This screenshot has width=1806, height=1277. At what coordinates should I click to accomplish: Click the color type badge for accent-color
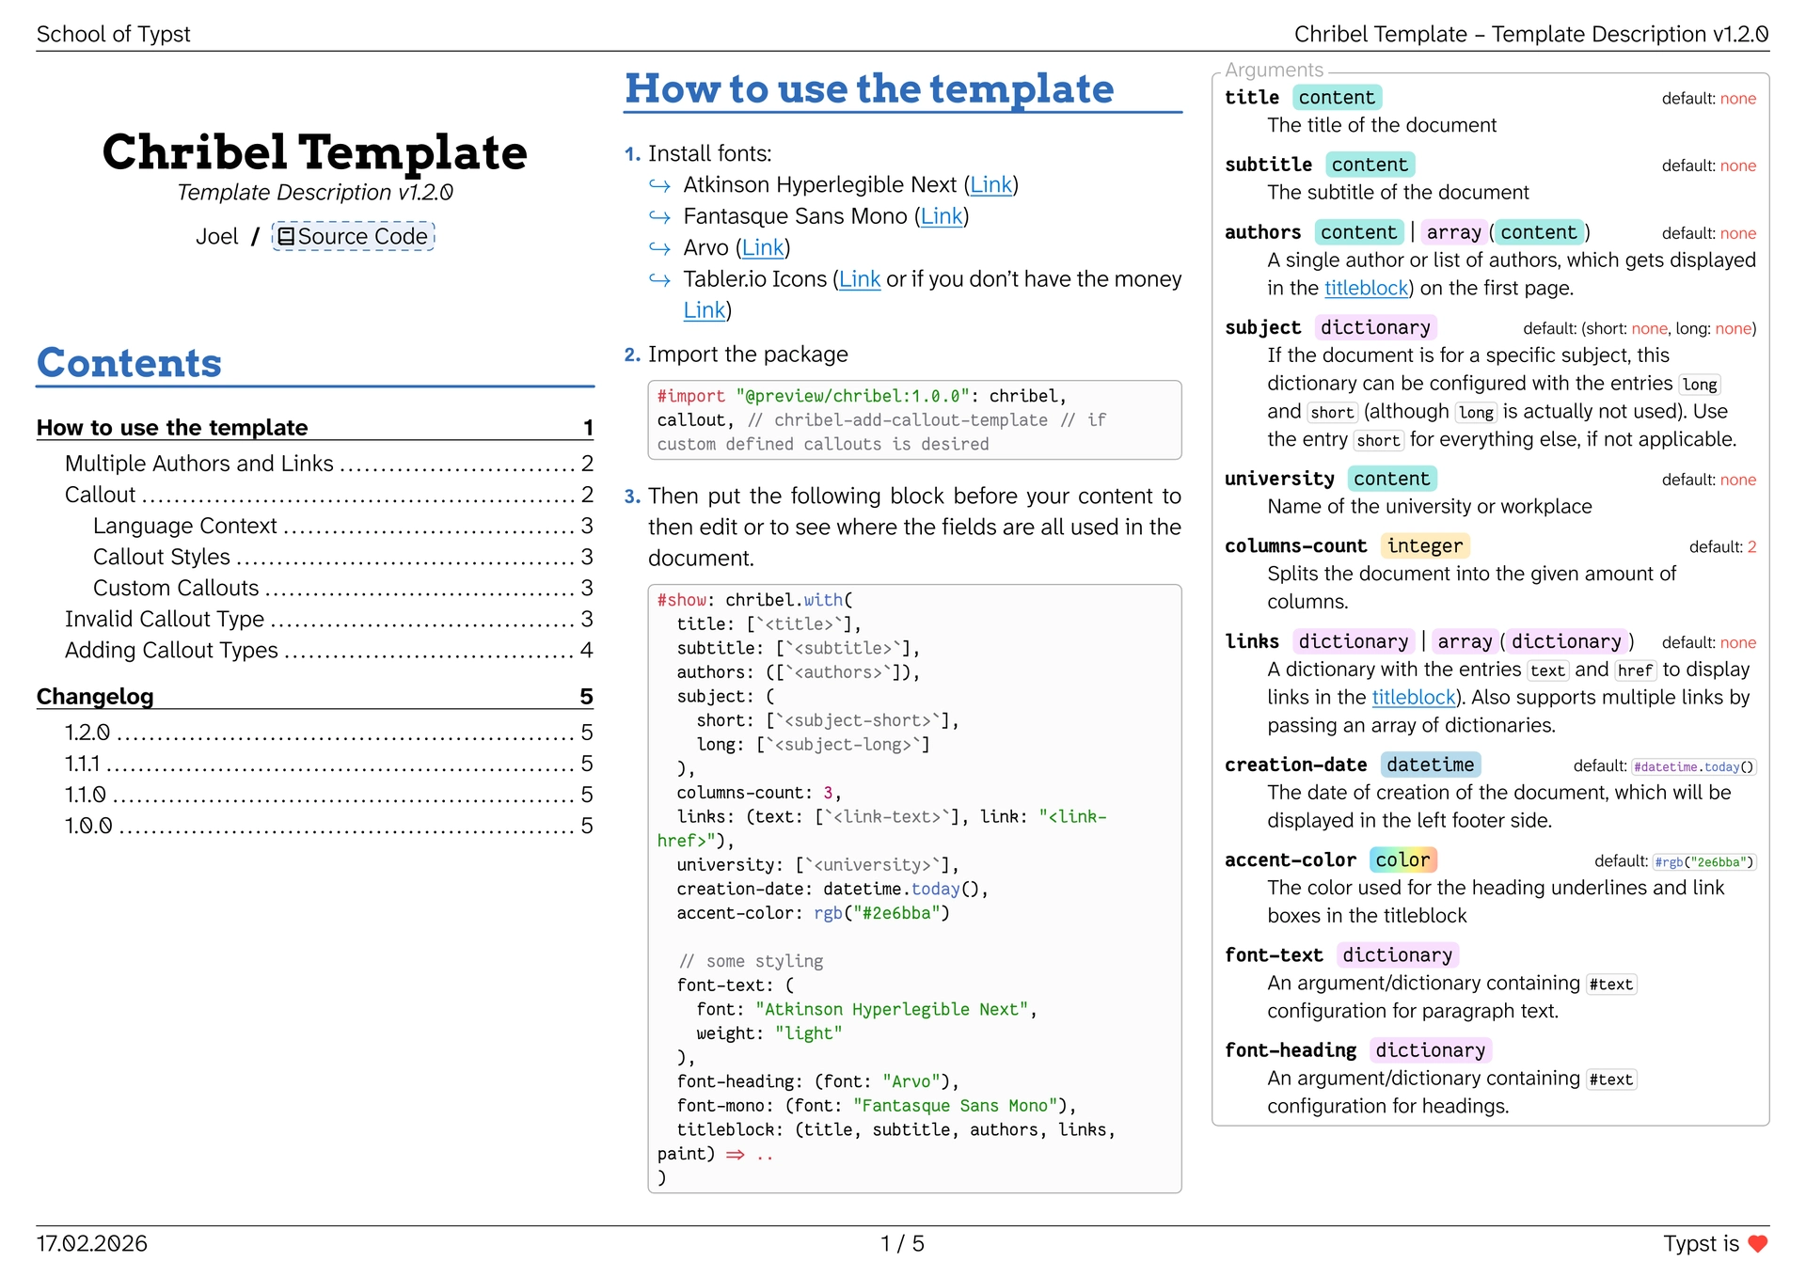click(x=1402, y=860)
